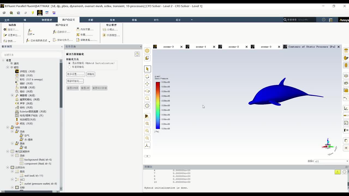The image size is (349, 196).
Task: Click the probe/info tool in graphics toolbar
Action: coord(147,106)
